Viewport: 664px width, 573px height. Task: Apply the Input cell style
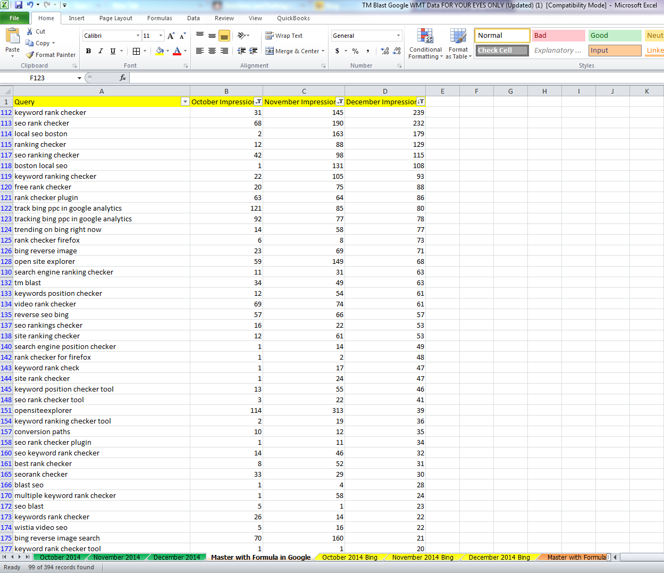pos(615,51)
